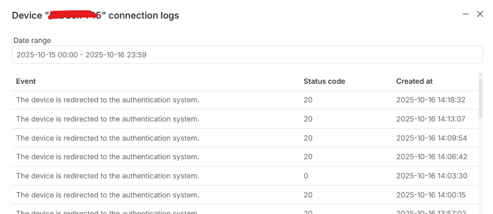
Task: Click the Created at column header
Action: [414, 81]
